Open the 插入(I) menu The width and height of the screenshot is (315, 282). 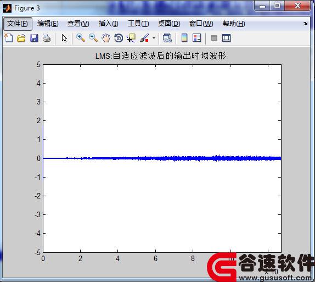pos(108,24)
